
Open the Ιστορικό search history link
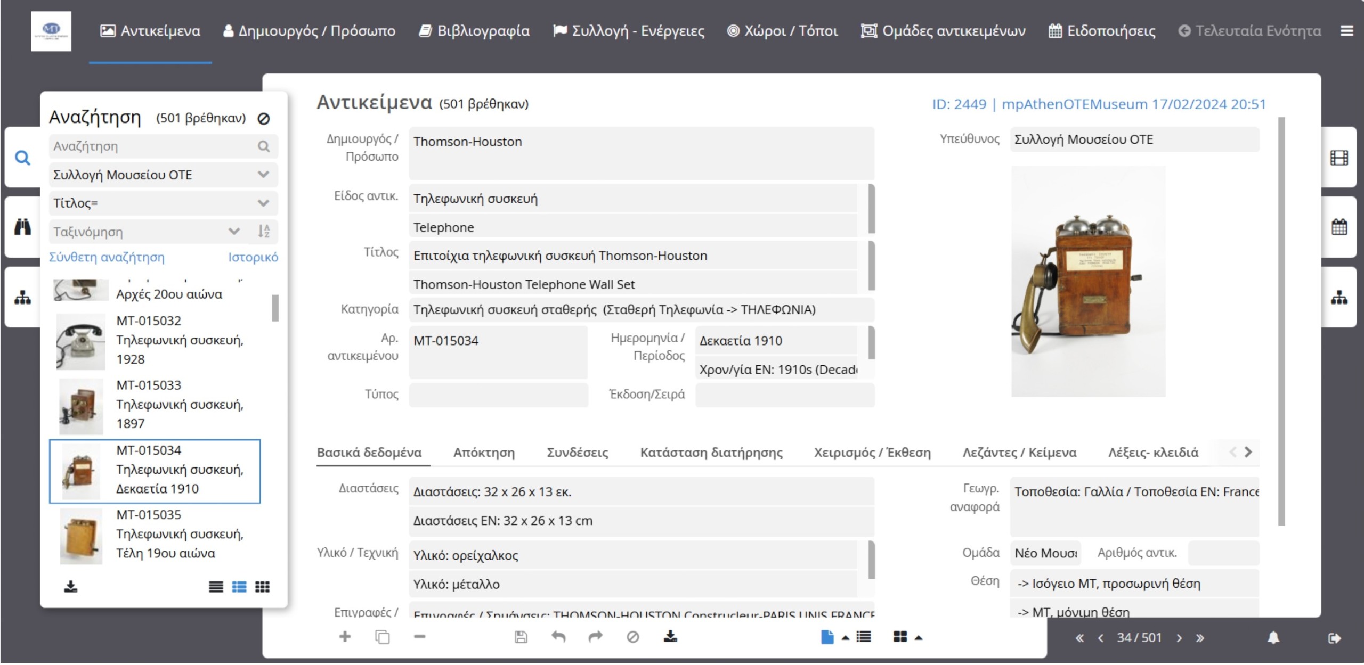click(x=253, y=257)
